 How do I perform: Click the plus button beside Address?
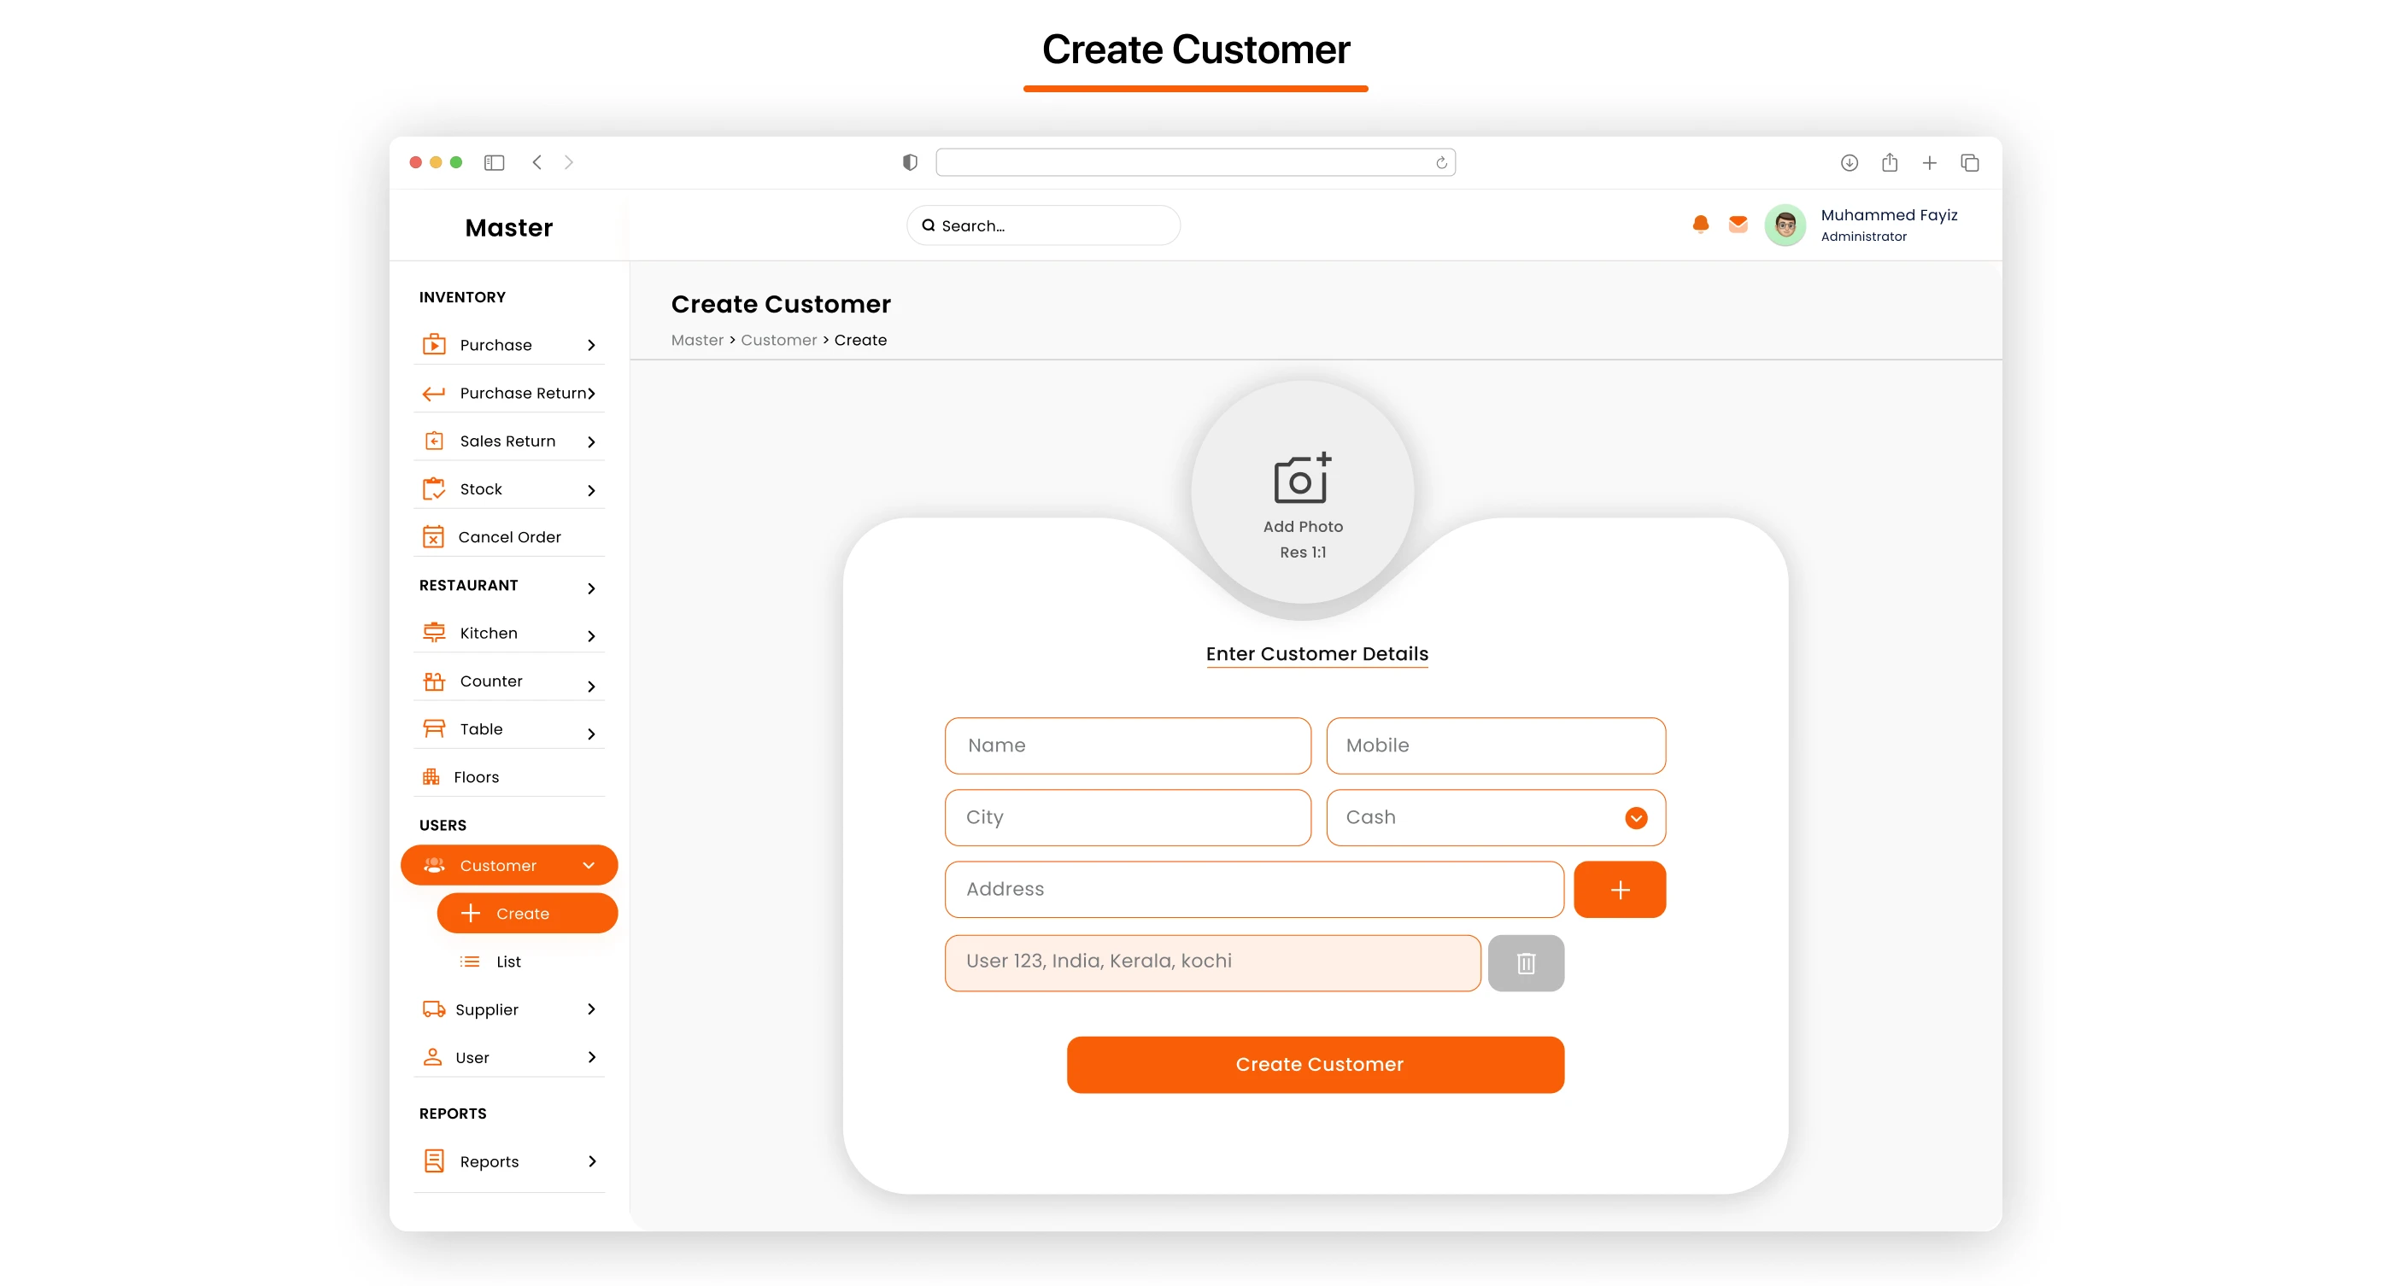point(1619,890)
